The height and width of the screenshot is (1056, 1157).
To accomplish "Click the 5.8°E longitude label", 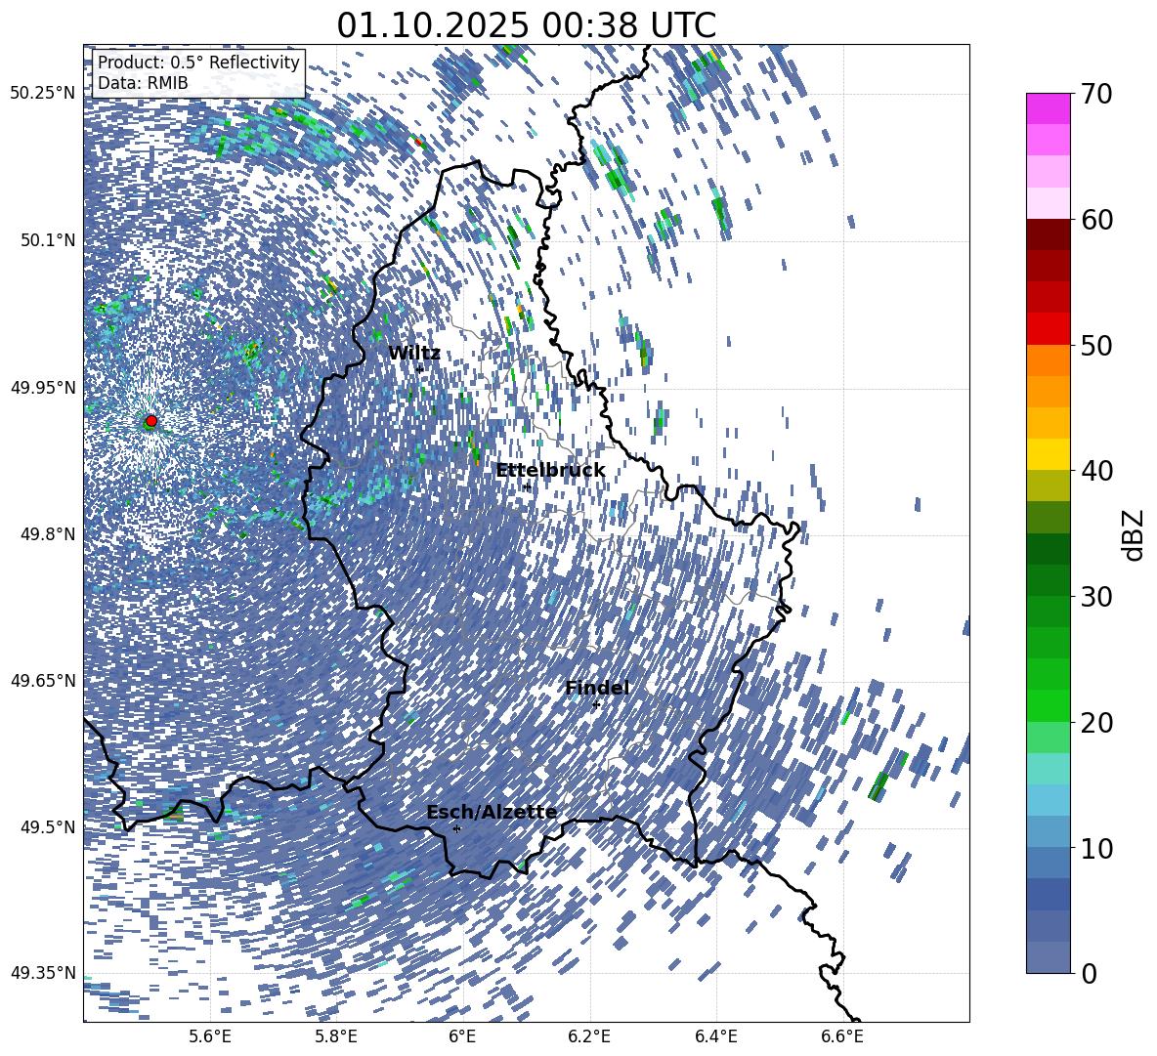I will [336, 1036].
